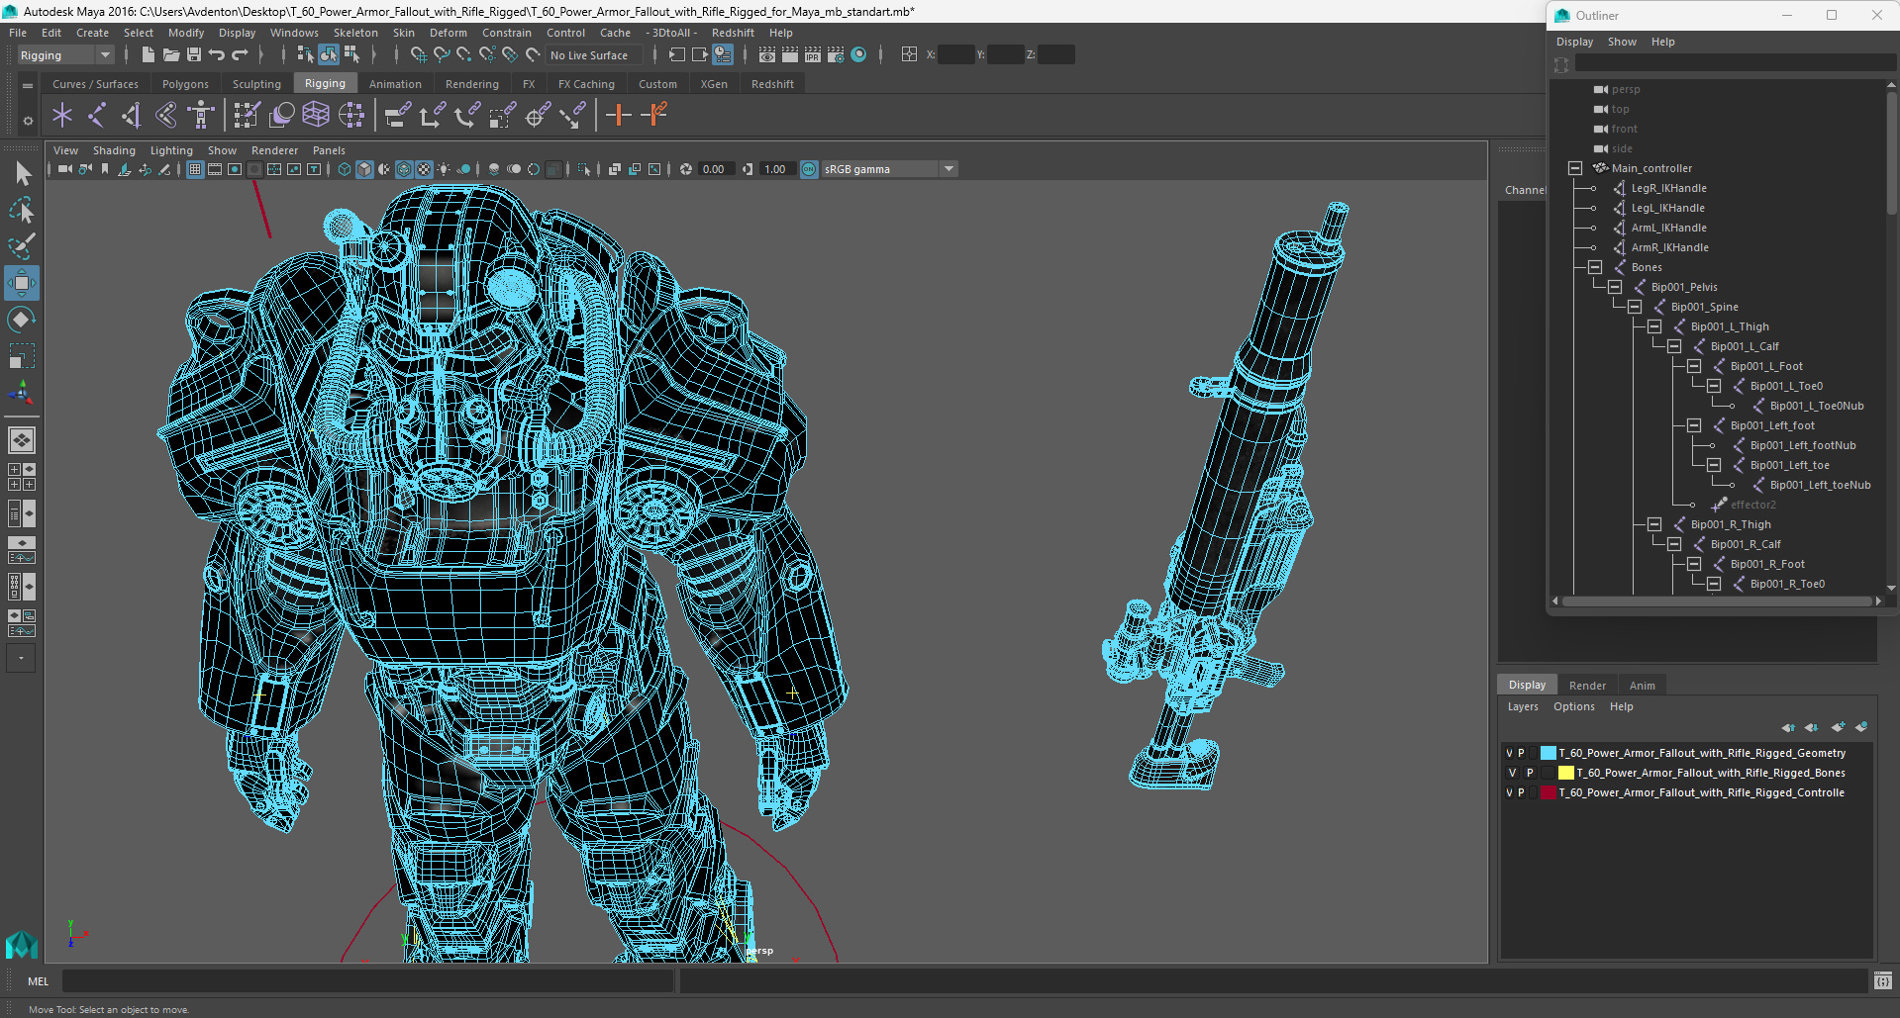
Task: Open Layers menu in layer editor
Action: tap(1523, 706)
